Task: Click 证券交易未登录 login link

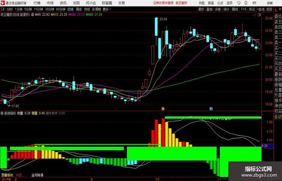Action: [x=163, y=3]
